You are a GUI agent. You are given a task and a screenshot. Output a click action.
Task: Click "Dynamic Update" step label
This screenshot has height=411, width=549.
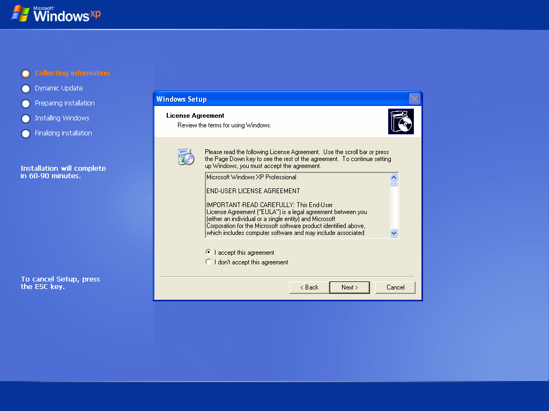[x=59, y=88]
